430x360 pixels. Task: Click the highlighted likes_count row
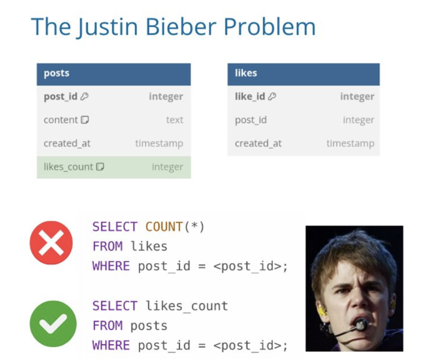coord(113,167)
